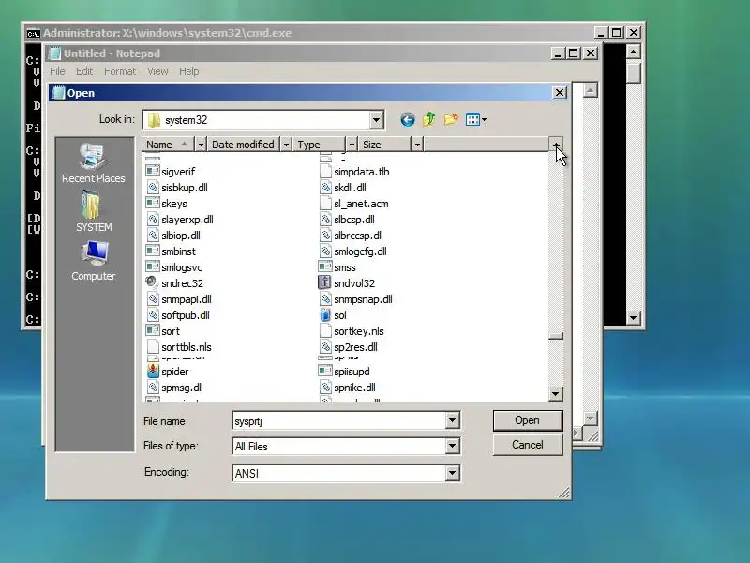Expand the Look in folder dropdown
The height and width of the screenshot is (563, 750).
pyautogui.click(x=377, y=120)
